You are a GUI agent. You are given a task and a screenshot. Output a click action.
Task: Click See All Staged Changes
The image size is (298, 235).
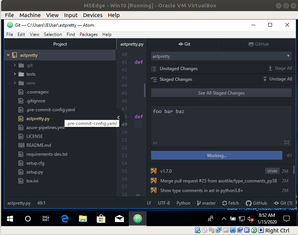(221, 93)
